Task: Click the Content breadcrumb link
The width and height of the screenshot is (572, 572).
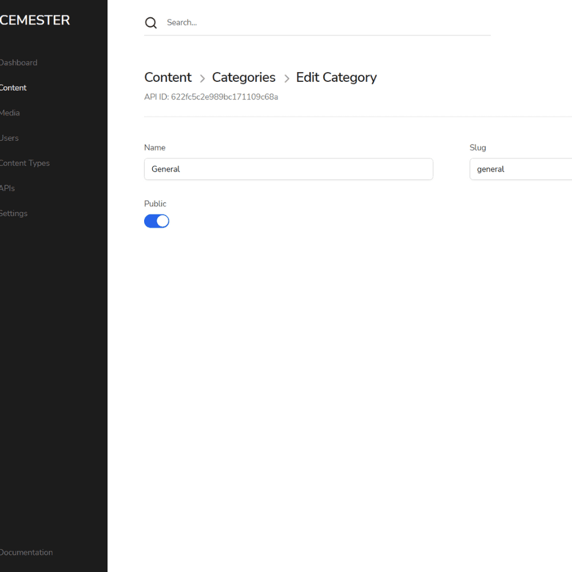Action: click(168, 78)
